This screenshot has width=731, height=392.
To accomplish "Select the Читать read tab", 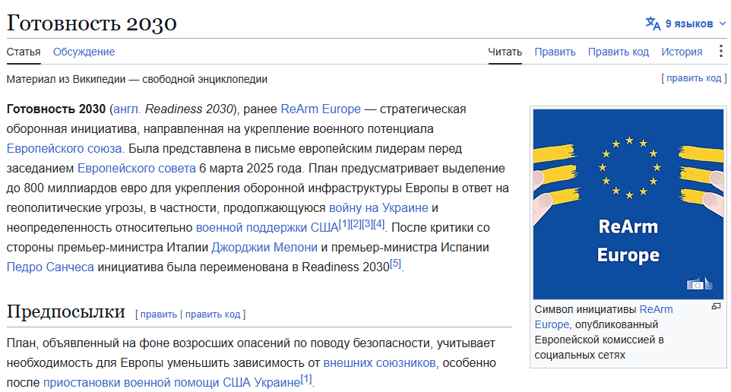I will tap(505, 52).
